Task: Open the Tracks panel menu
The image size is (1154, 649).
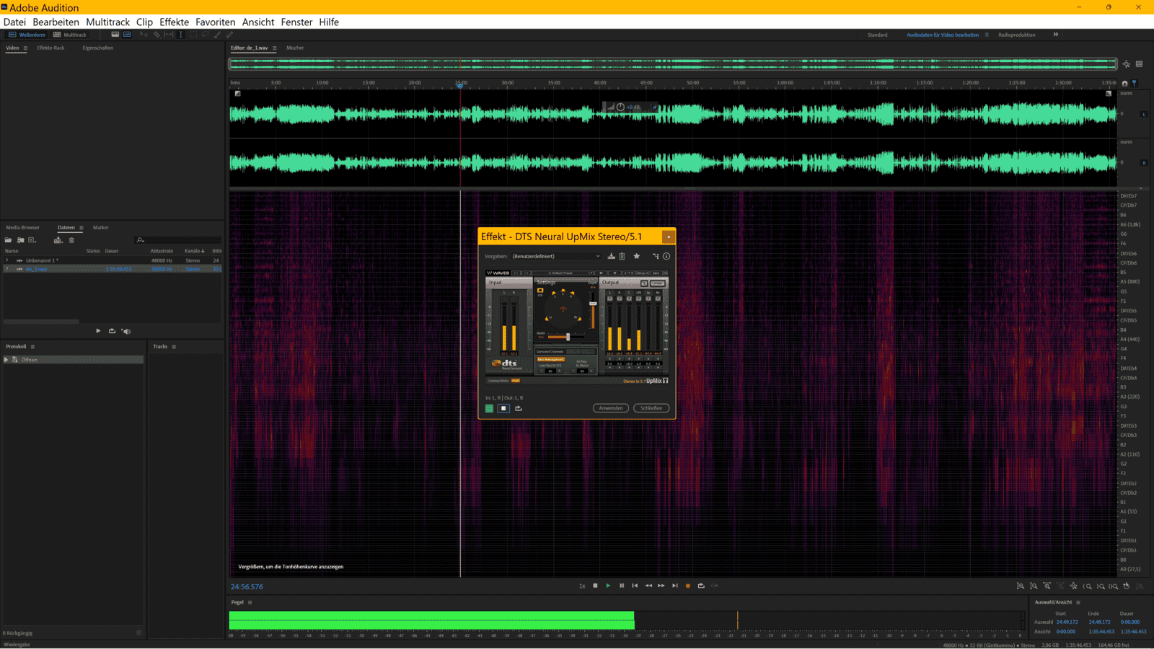Action: (x=174, y=347)
